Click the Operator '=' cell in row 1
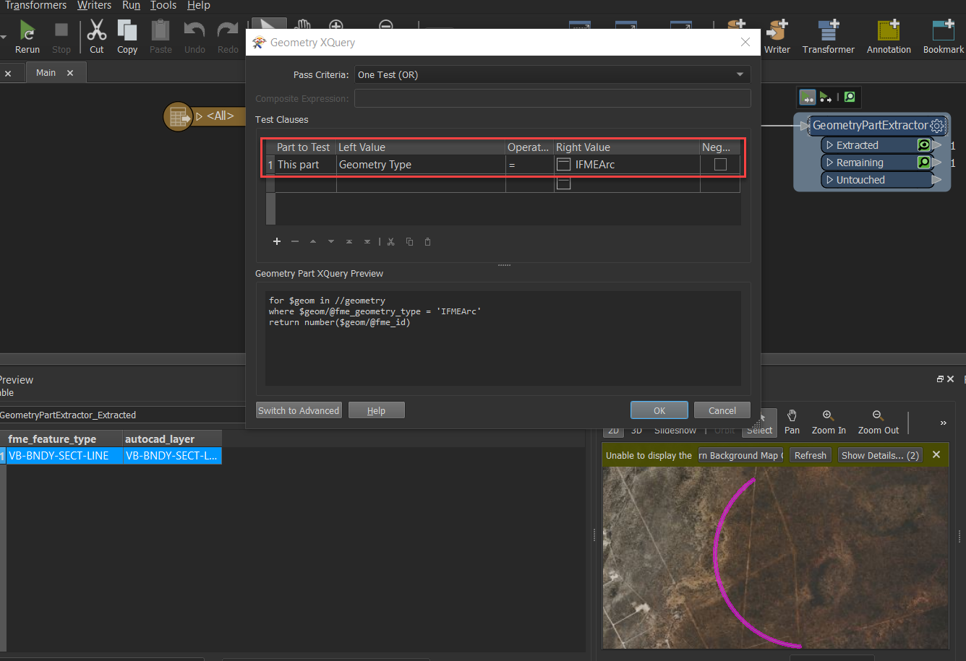Image resolution: width=966 pixels, height=661 pixels. click(x=530, y=165)
